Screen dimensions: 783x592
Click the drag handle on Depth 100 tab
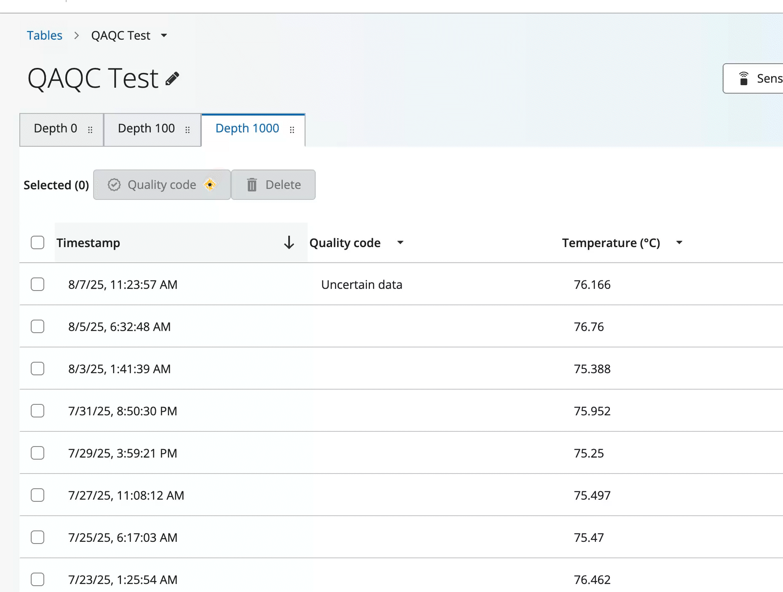coord(188,129)
